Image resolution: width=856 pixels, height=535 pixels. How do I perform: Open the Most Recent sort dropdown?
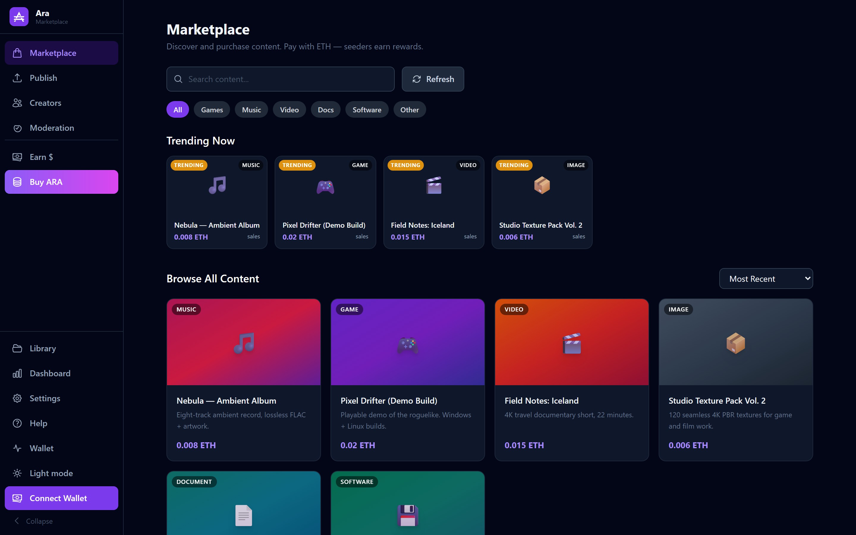(766, 279)
